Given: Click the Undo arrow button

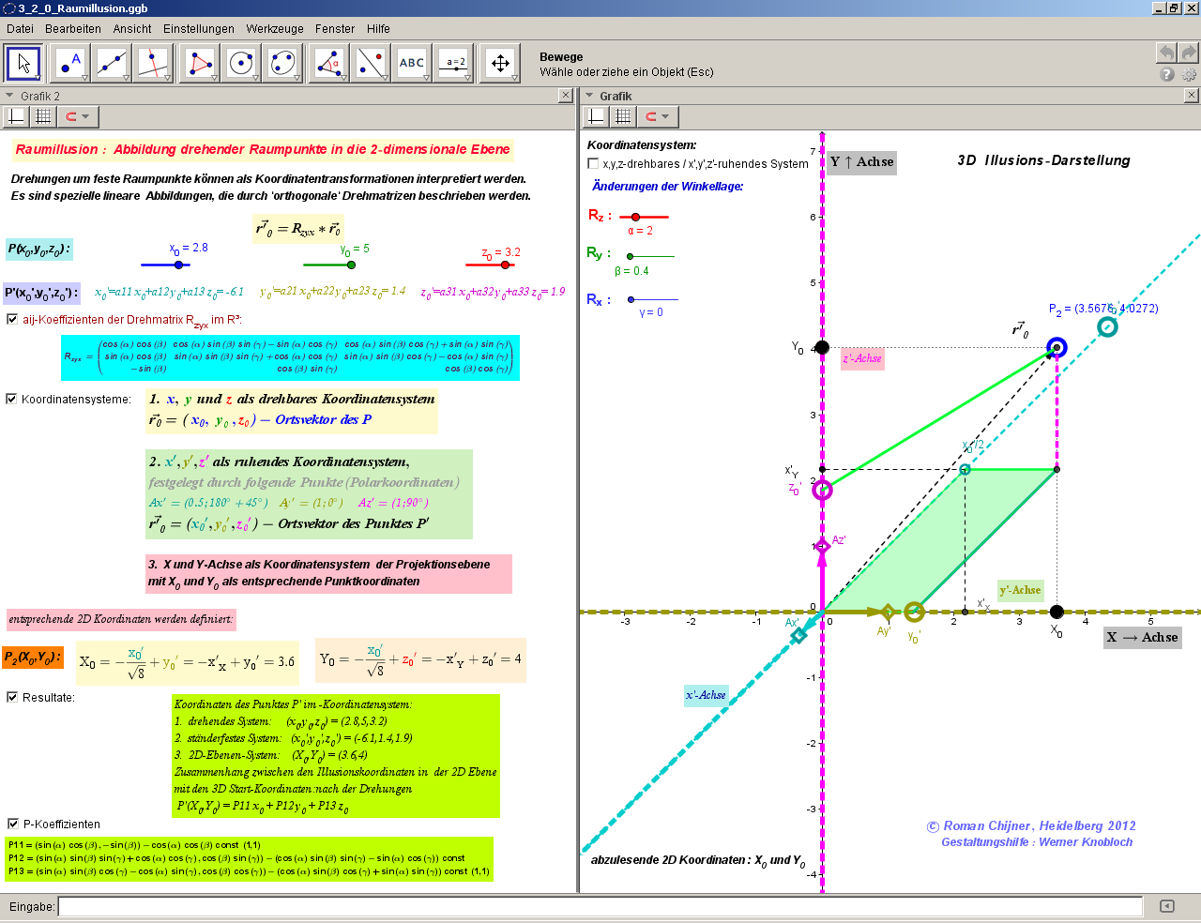Looking at the screenshot, I should point(1165,53).
